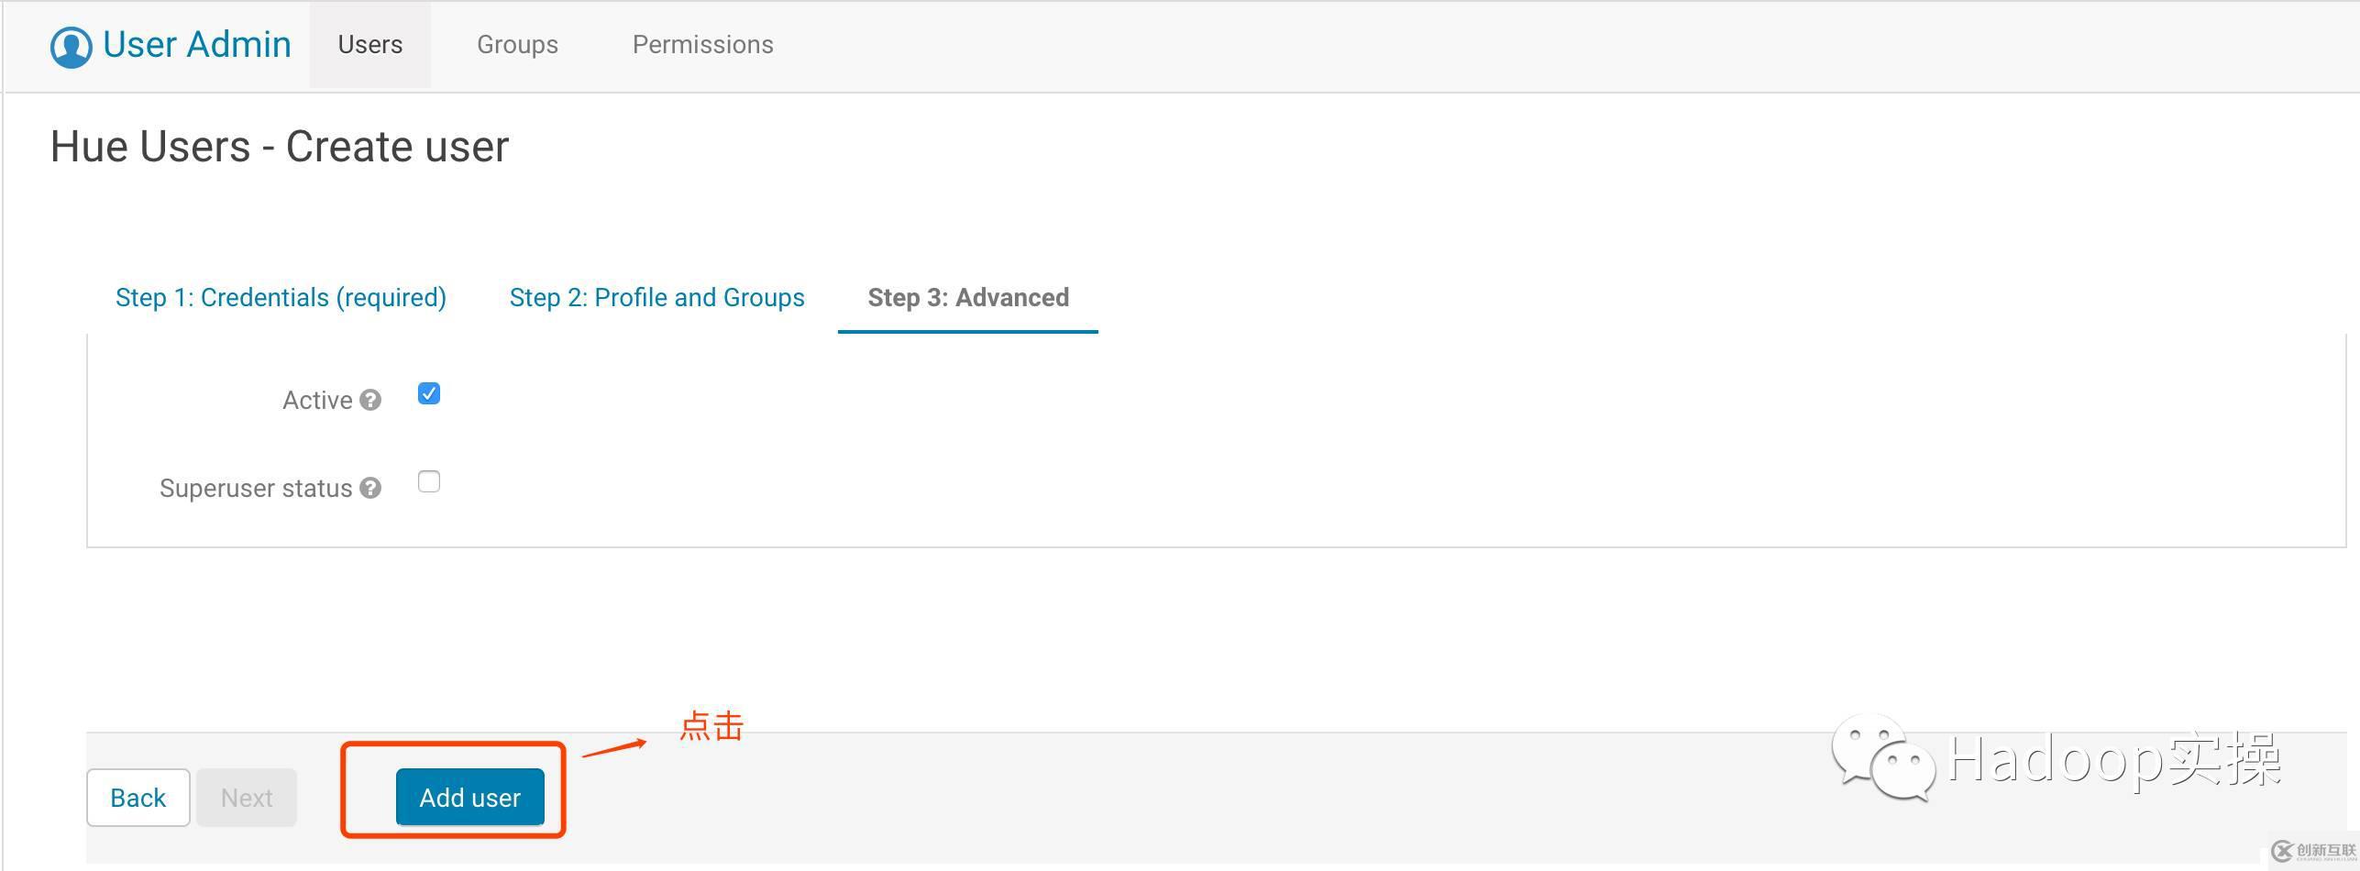This screenshot has width=2360, height=871.
Task: Click the User Admin avatar icon
Action: coord(71,46)
